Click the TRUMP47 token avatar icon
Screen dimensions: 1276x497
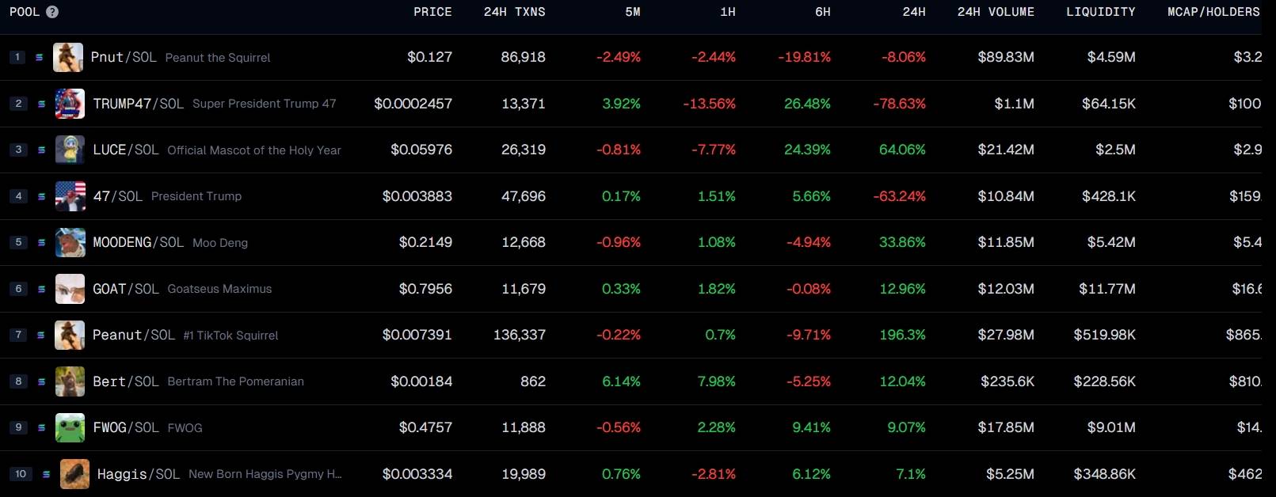70,104
